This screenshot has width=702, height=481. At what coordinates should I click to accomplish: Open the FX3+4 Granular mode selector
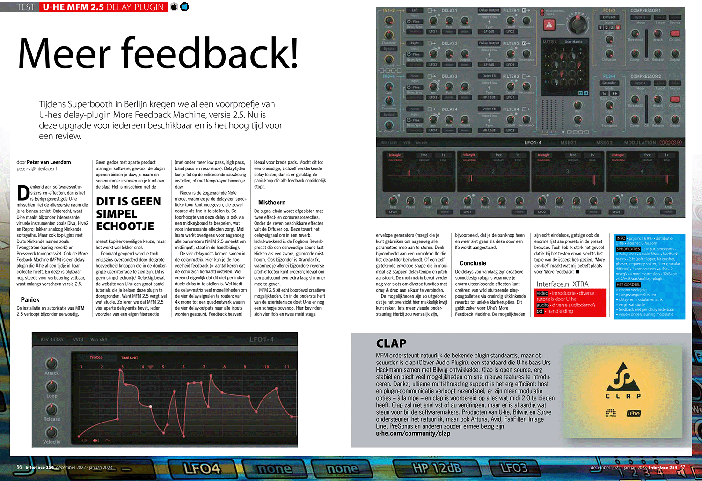pyautogui.click(x=609, y=83)
